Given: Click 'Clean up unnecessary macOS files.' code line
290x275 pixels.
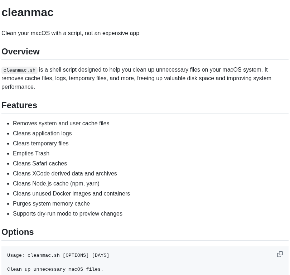Looking at the screenshot, I should tap(55, 269).
